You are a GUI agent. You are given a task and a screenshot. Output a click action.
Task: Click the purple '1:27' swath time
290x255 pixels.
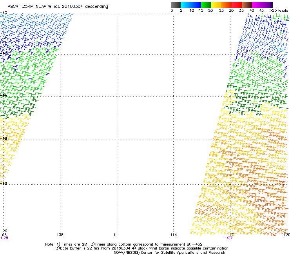(x=228, y=238)
